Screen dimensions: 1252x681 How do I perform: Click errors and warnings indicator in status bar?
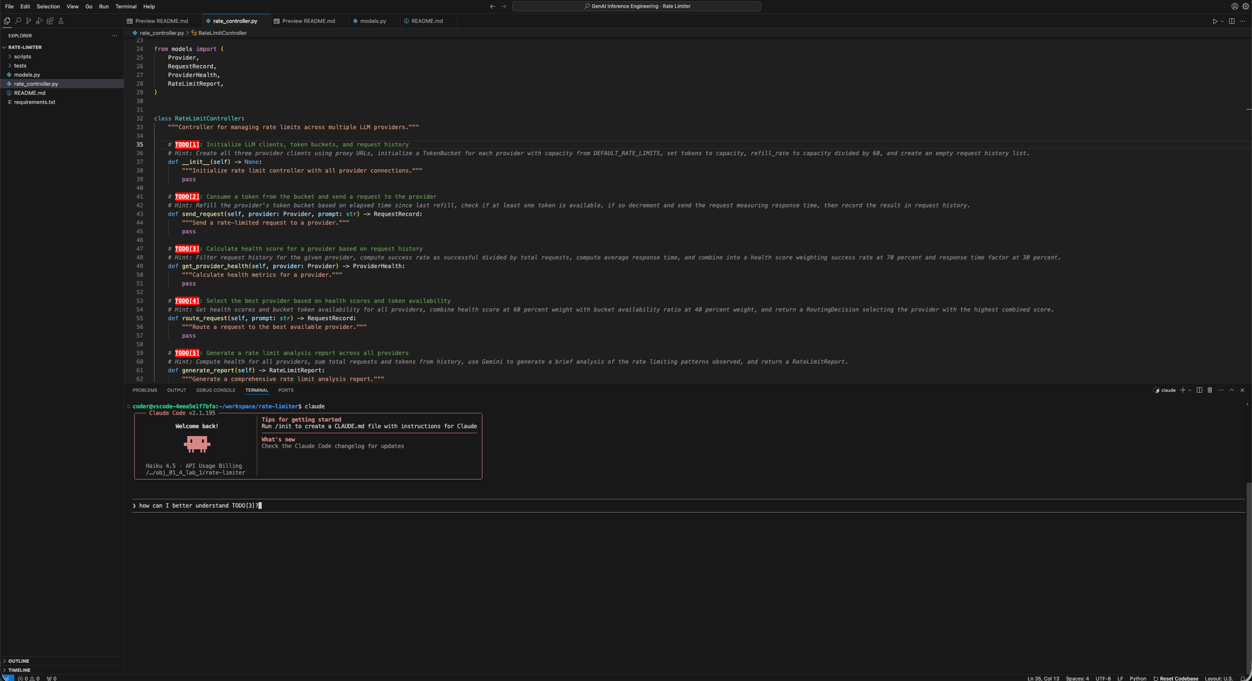tap(28, 678)
